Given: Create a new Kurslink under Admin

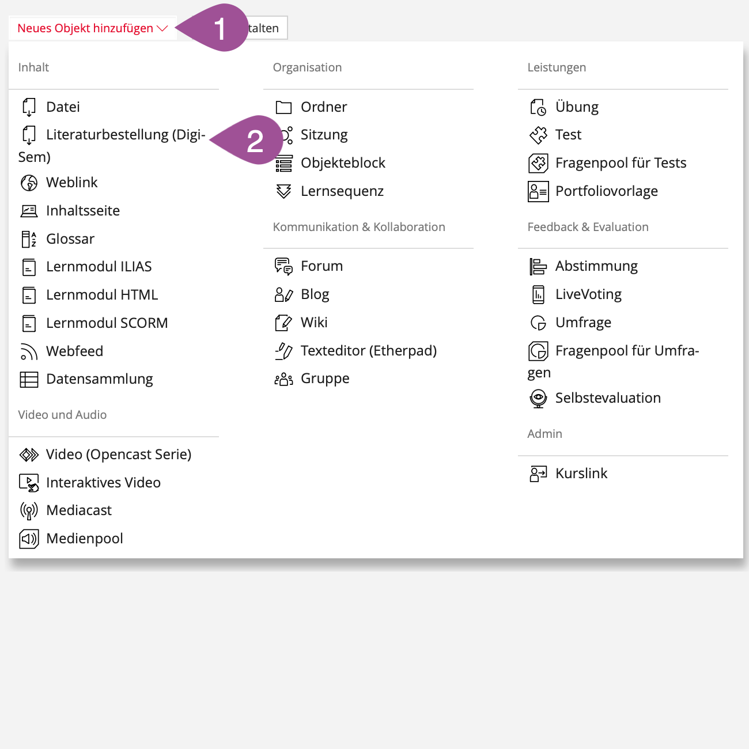Looking at the screenshot, I should 581,474.
